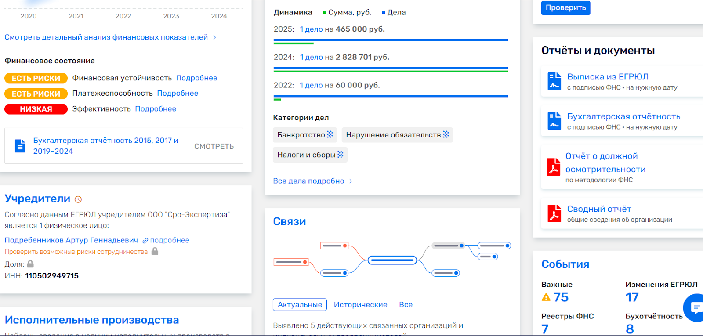Expand Все дела подробно link arrow

coord(351,181)
